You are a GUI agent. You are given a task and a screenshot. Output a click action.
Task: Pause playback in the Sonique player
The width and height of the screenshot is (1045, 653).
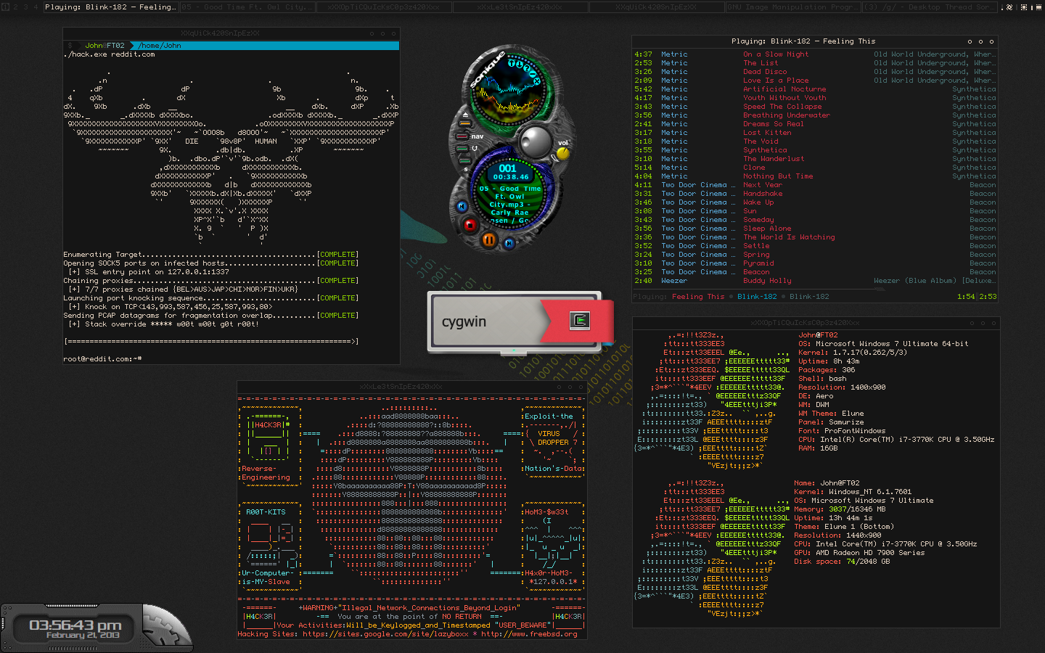coord(489,239)
